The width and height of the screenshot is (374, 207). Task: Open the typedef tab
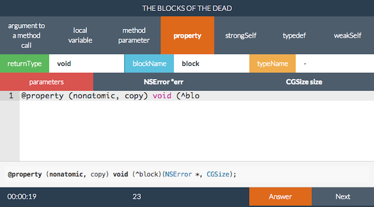(x=294, y=35)
